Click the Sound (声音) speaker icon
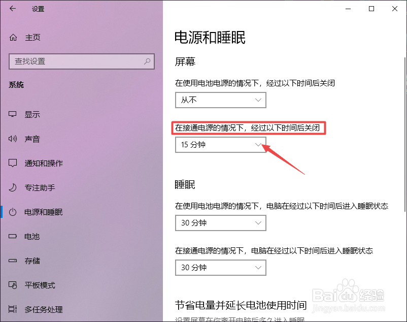Viewport: 407px width, 322px height. click(13, 139)
